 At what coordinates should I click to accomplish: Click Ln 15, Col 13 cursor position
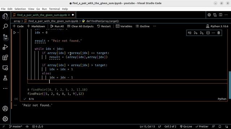[x=147, y=126]
